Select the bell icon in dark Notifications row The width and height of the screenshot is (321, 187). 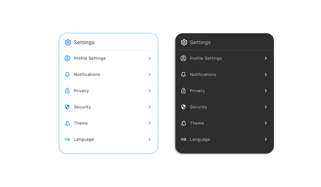pos(183,74)
